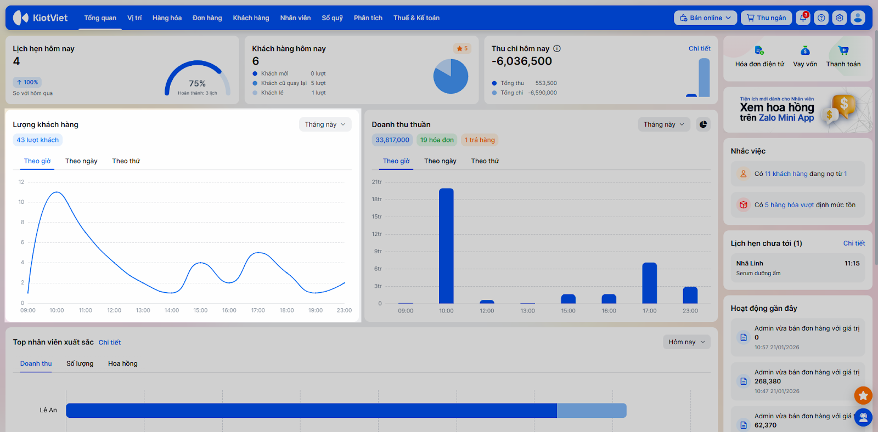Open Hóa đơn điện tử shortcut icon
This screenshot has width=878, height=432.
click(759, 51)
